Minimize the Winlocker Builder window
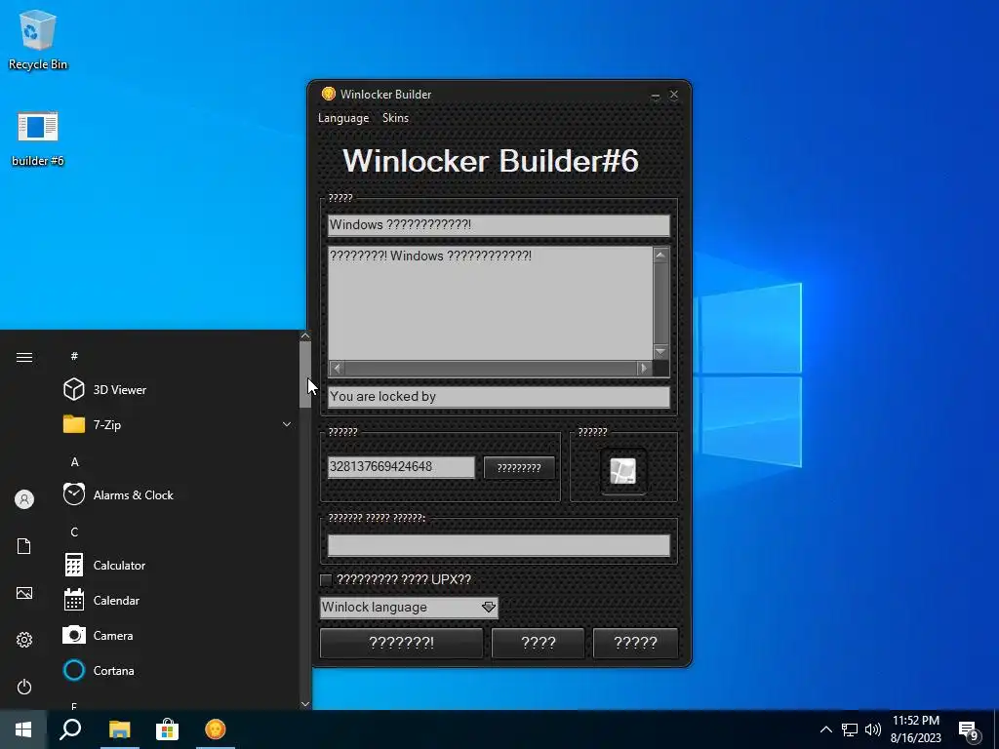999x749 pixels. [x=656, y=95]
